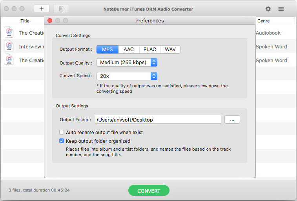Viewport: 297px width, 201px height.
Task: Browse for output folder with '...' button
Action: click(x=232, y=120)
